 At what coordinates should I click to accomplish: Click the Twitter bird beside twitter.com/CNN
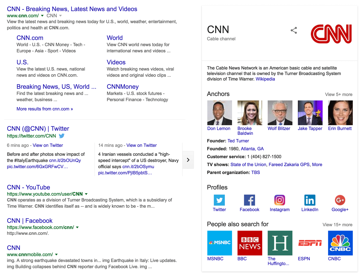[62, 136]
